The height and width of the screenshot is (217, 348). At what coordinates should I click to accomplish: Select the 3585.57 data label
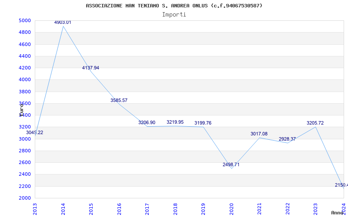(x=119, y=100)
